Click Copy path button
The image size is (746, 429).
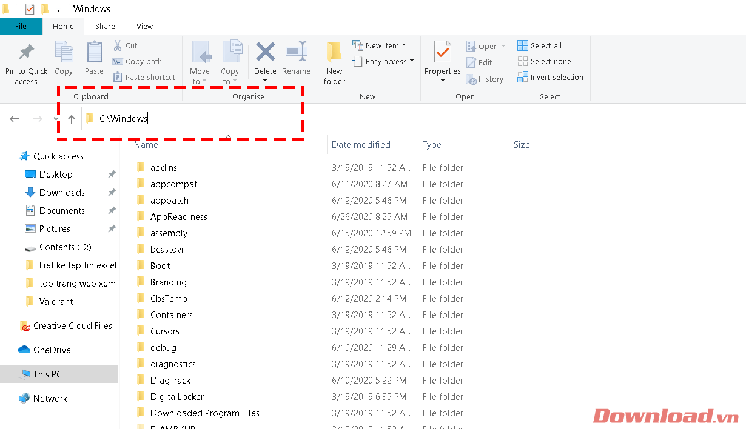click(x=137, y=61)
